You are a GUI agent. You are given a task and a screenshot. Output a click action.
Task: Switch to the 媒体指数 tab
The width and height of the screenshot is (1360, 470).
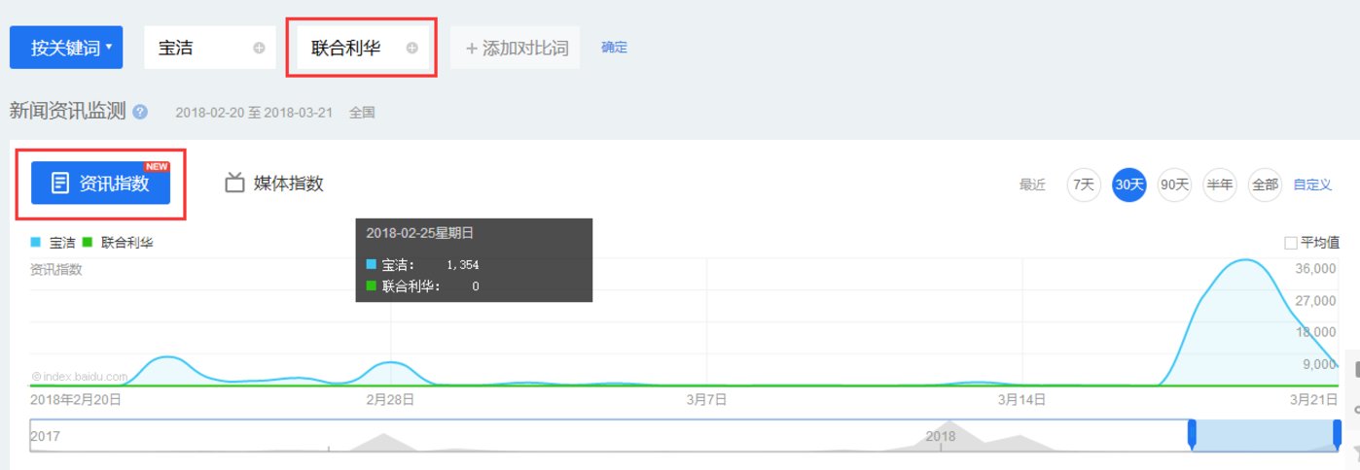pyautogui.click(x=274, y=183)
